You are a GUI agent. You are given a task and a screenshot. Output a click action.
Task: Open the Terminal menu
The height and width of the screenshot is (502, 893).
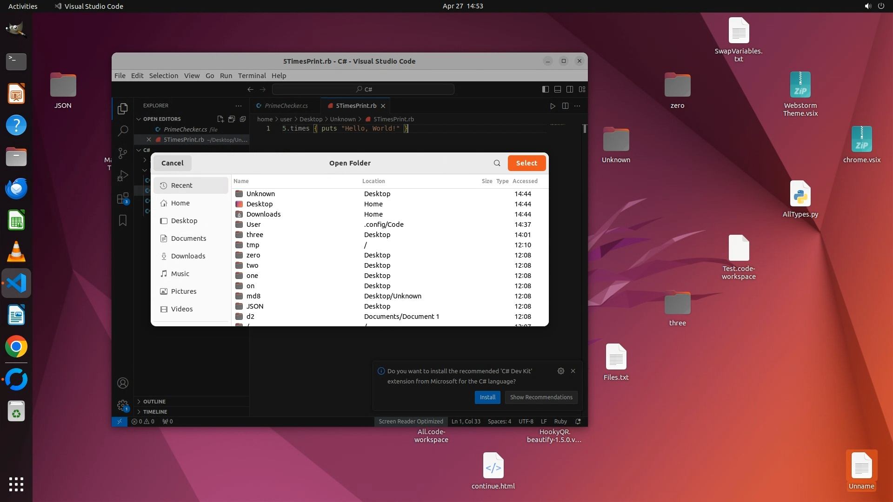coord(252,76)
